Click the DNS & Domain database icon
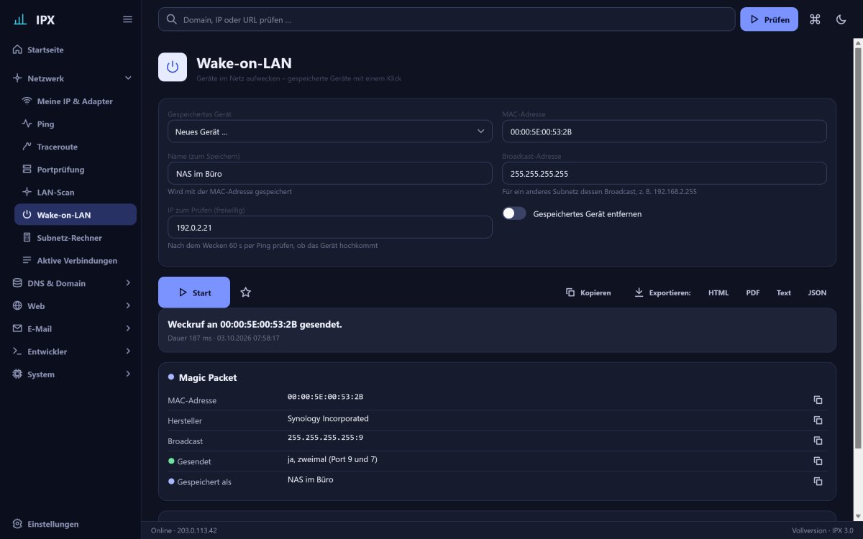The height and width of the screenshot is (539, 863). pos(17,283)
